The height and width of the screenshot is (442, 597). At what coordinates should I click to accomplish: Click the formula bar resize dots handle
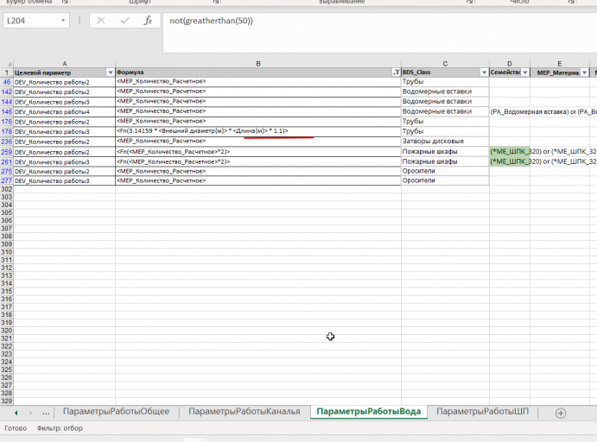pos(79,21)
